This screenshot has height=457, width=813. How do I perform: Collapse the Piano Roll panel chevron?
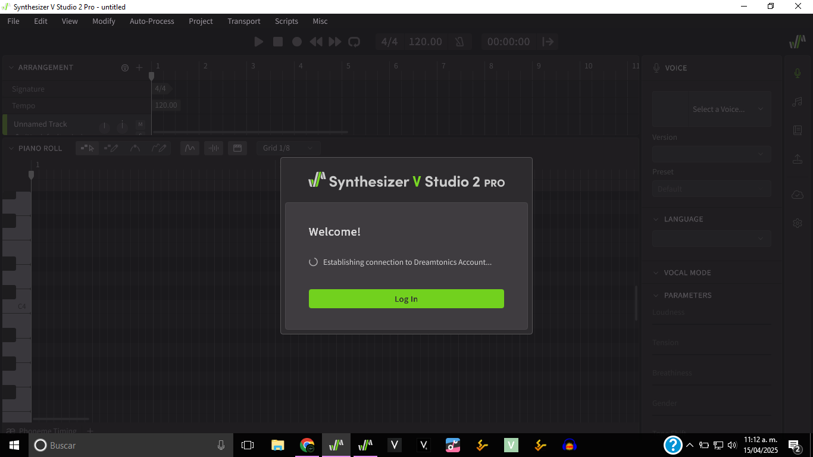(11, 148)
